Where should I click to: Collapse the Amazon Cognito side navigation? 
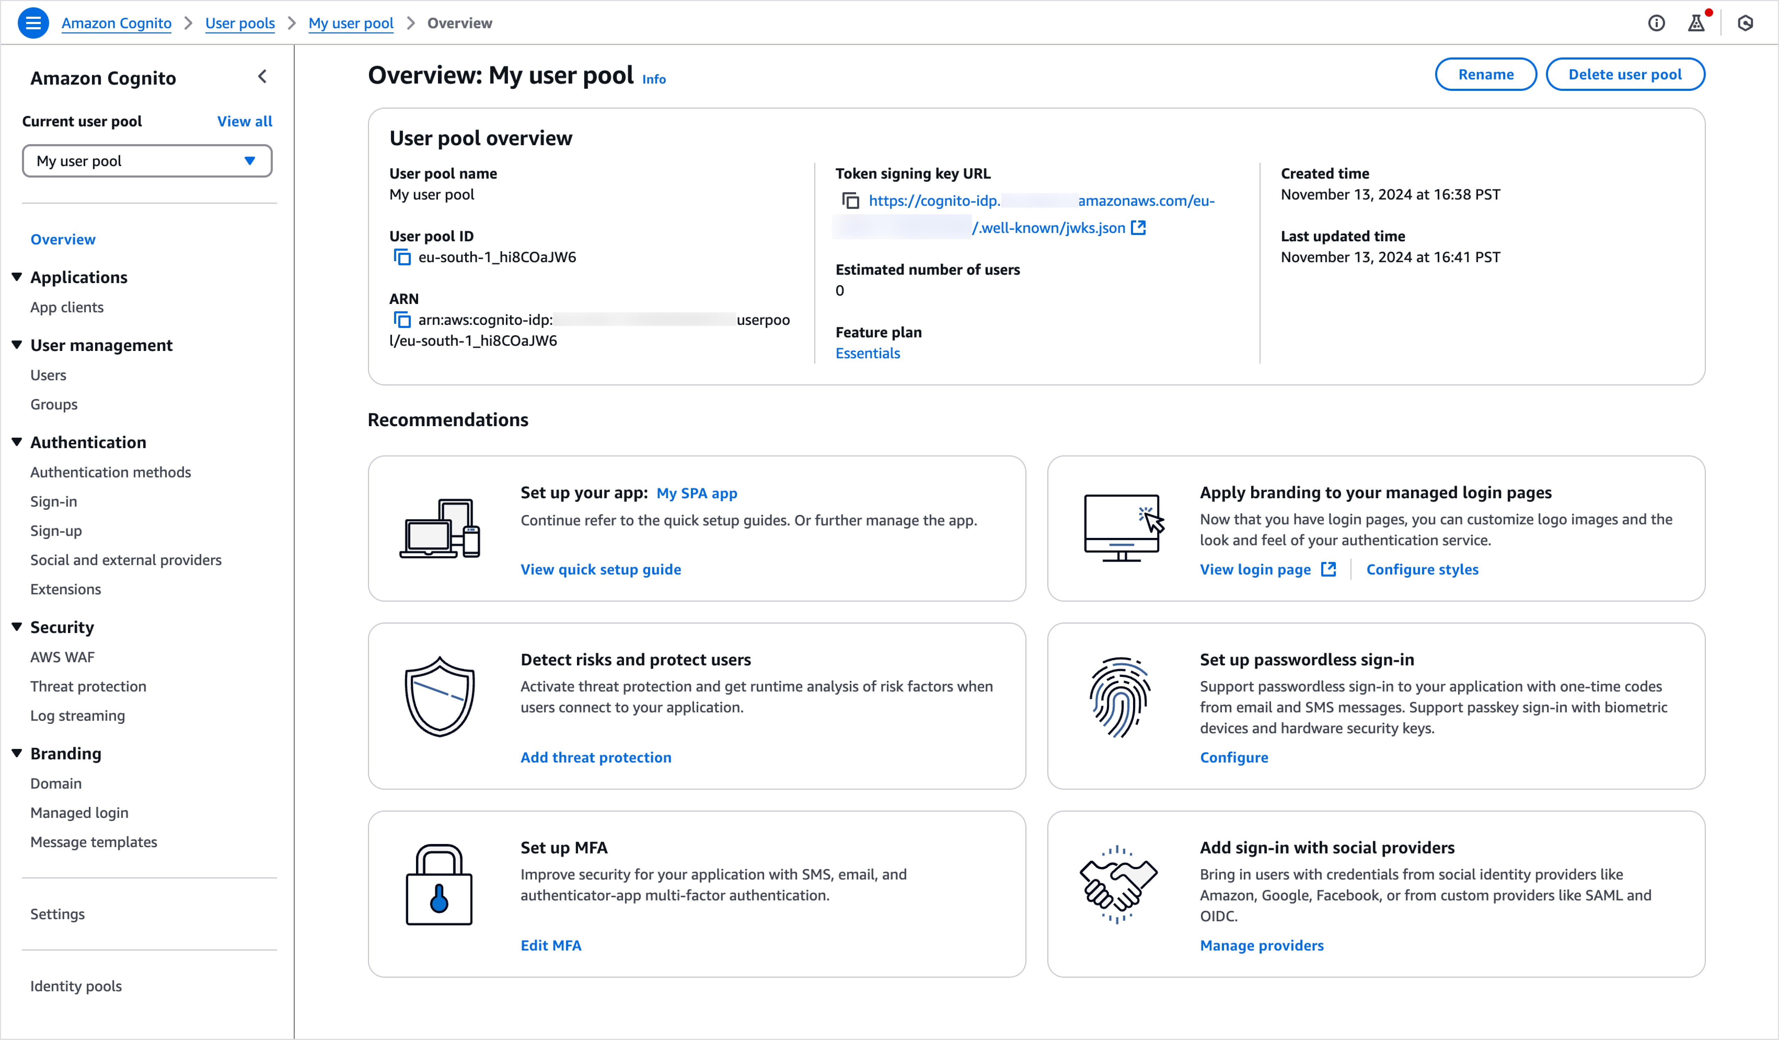pos(263,77)
